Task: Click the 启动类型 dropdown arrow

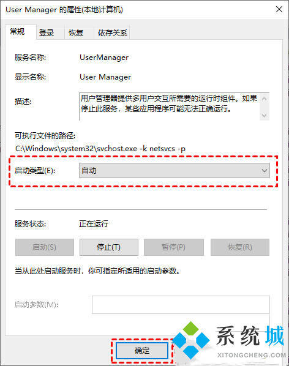Action: pos(265,171)
